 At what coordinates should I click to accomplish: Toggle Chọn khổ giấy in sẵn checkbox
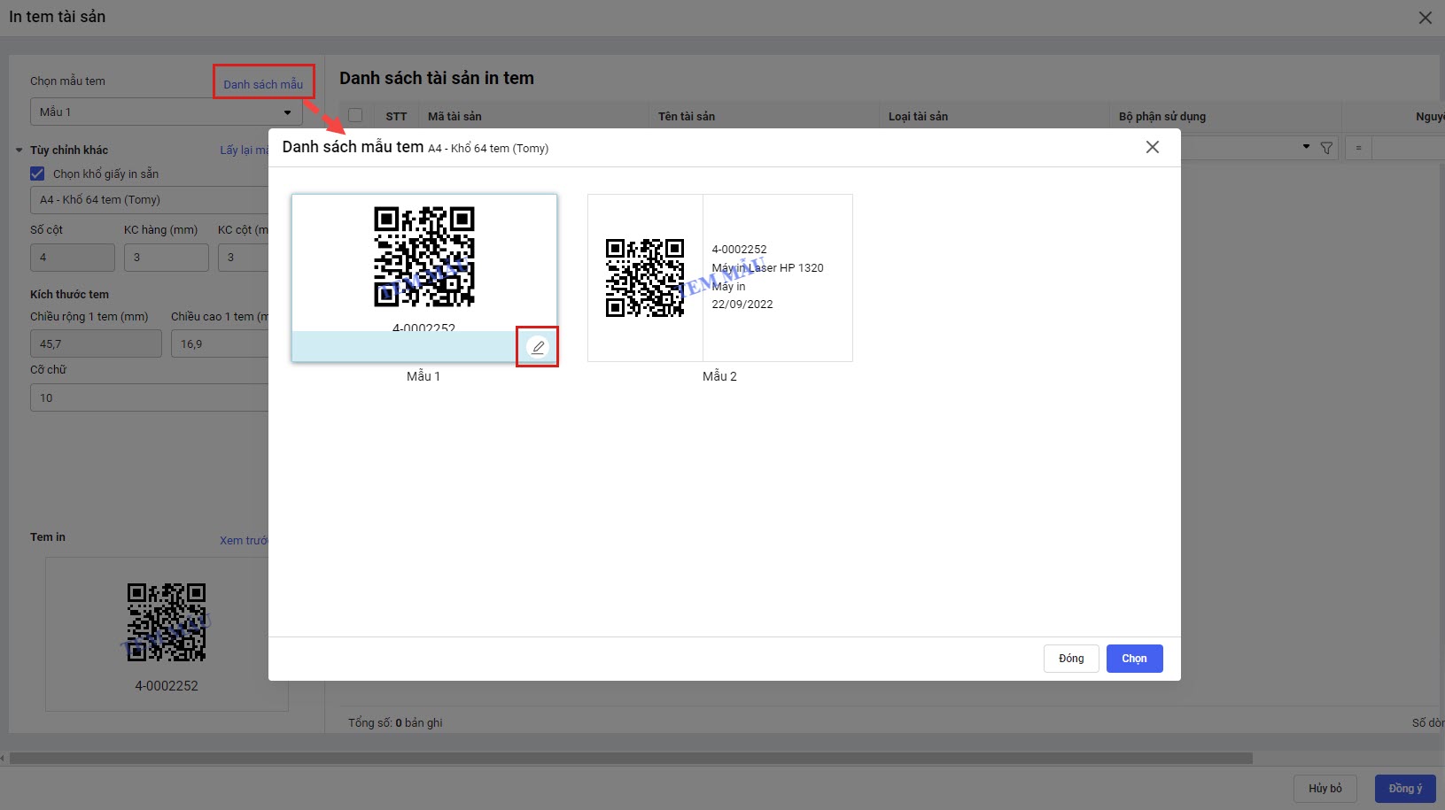[x=37, y=174]
